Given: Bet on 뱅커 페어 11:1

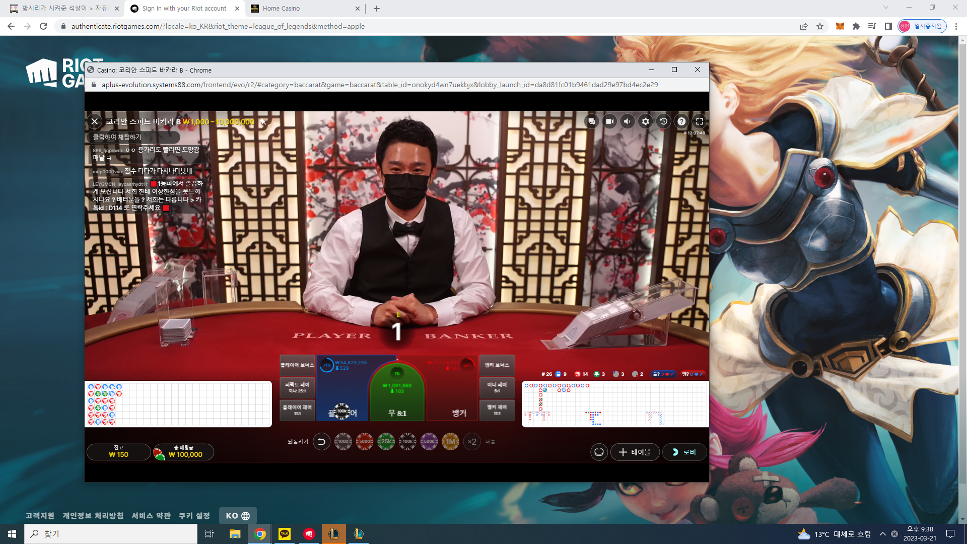Looking at the screenshot, I should tap(497, 410).
